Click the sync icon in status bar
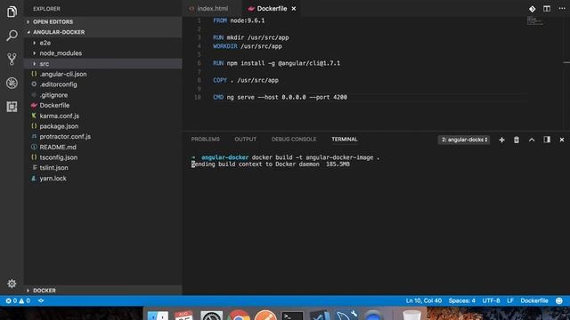This screenshot has width=570, height=320. tap(41, 300)
